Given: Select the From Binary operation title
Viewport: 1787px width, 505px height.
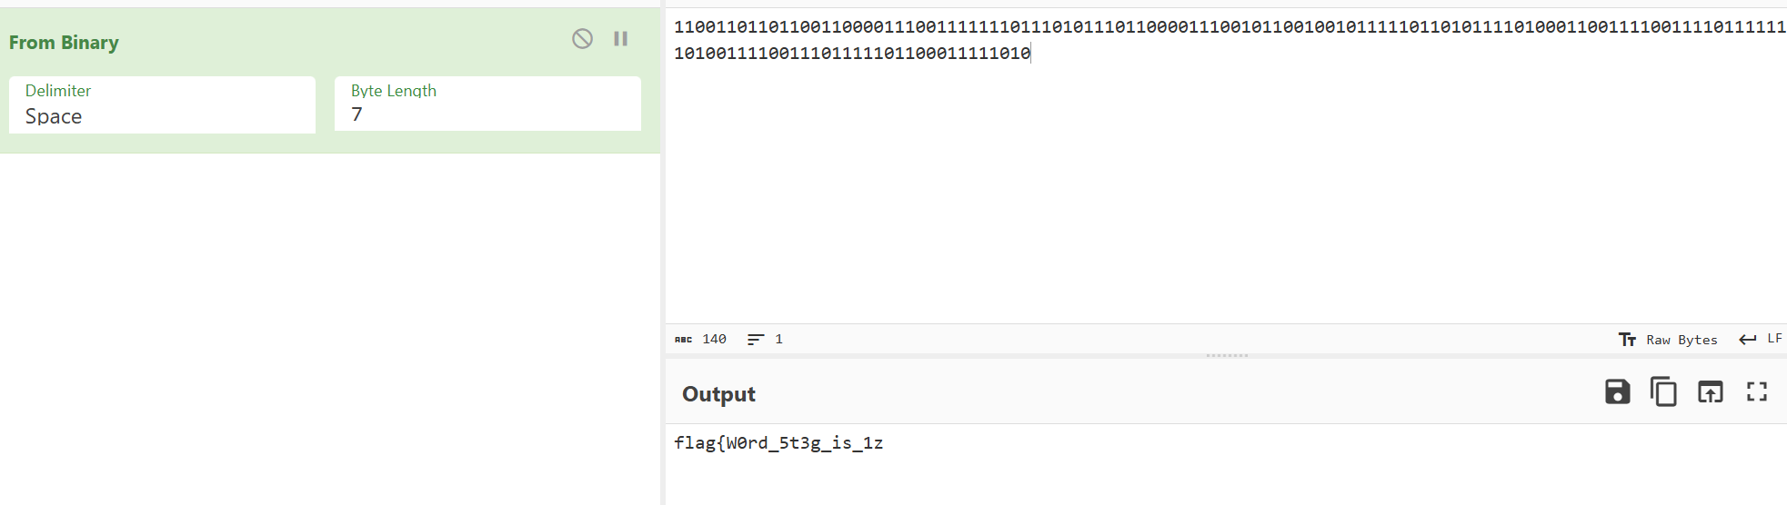Looking at the screenshot, I should coord(64,43).
